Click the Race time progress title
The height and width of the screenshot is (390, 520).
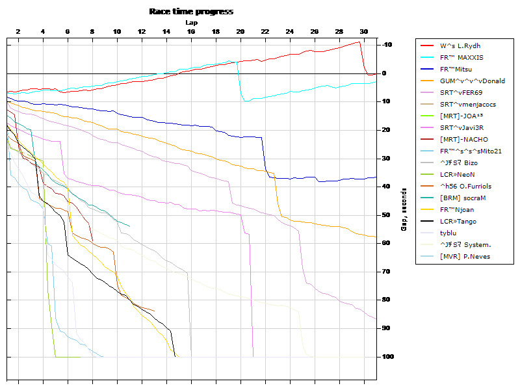(191, 12)
